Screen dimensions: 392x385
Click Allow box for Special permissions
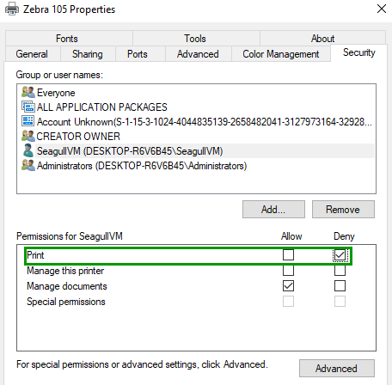288,301
